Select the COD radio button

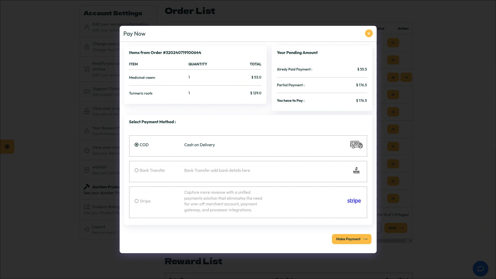point(136,145)
